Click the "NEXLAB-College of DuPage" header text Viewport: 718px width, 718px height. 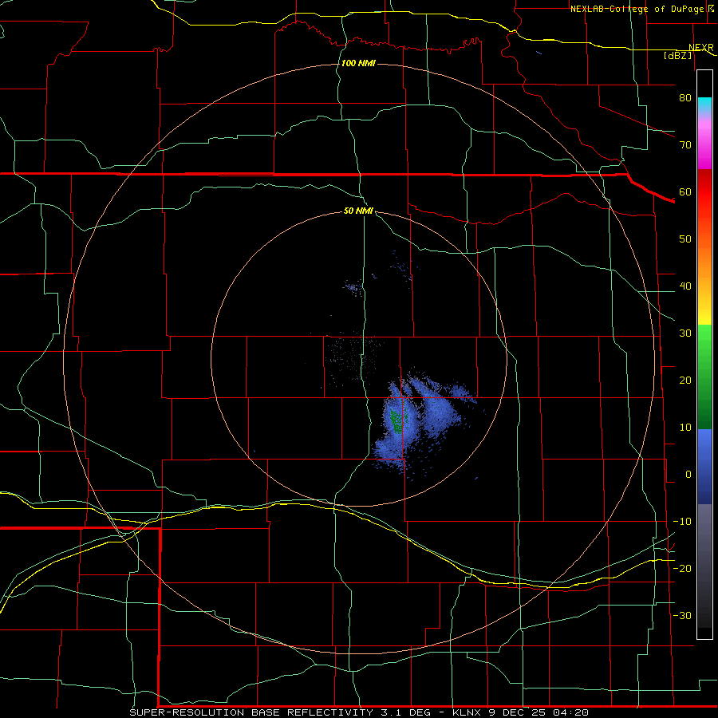tap(637, 9)
